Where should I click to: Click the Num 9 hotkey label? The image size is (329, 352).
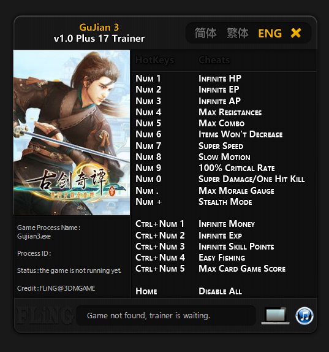pyautogui.click(x=148, y=168)
